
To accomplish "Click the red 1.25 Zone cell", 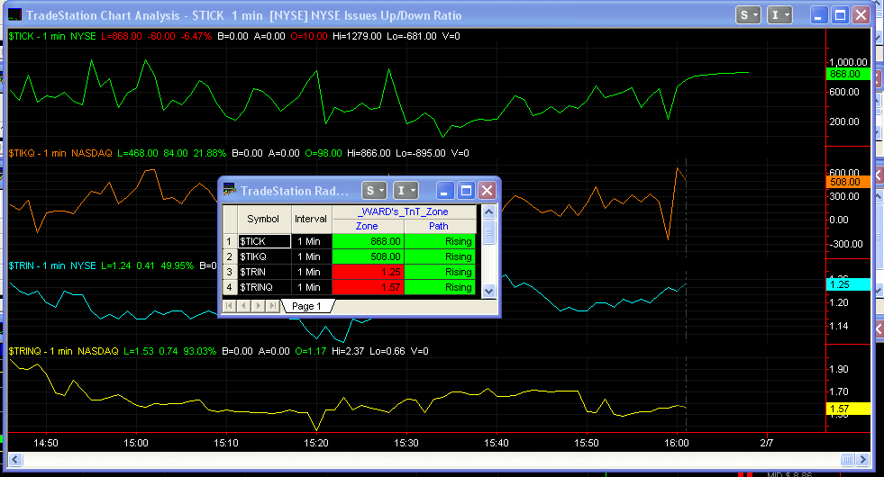I will point(369,272).
